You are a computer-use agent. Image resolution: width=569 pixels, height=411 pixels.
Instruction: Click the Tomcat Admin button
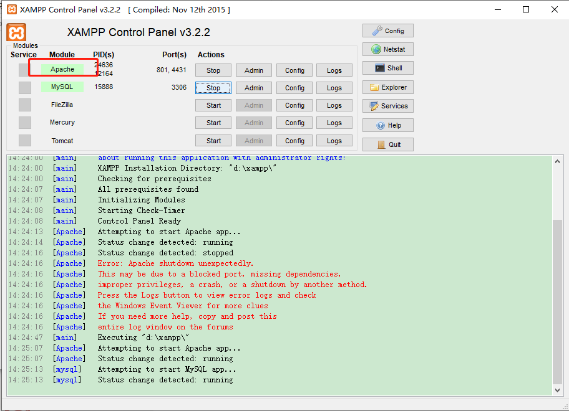click(x=254, y=141)
